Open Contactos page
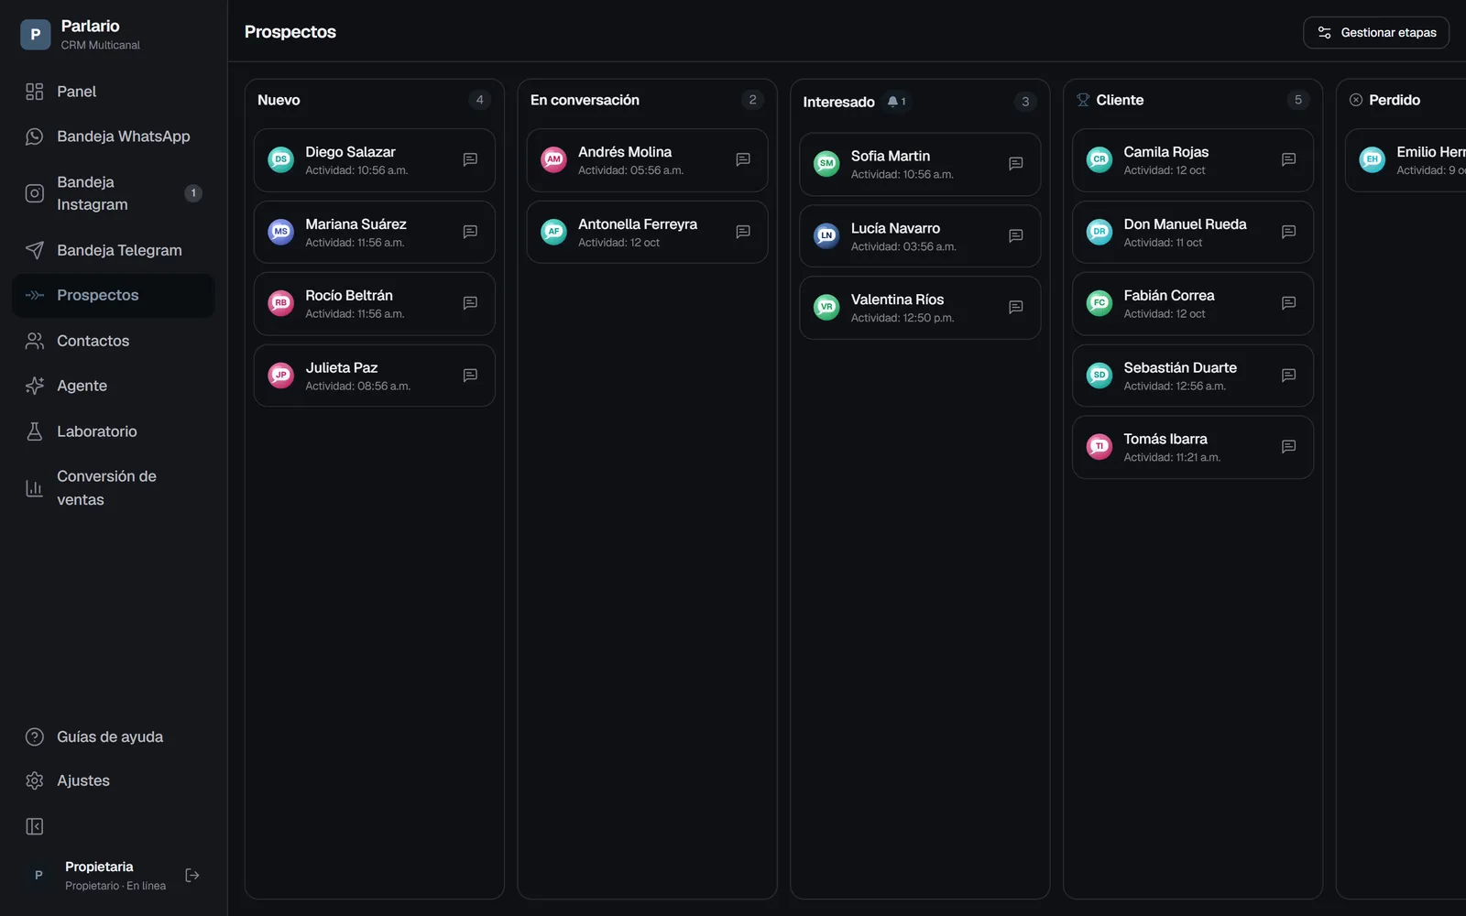The height and width of the screenshot is (916, 1466). 114,341
